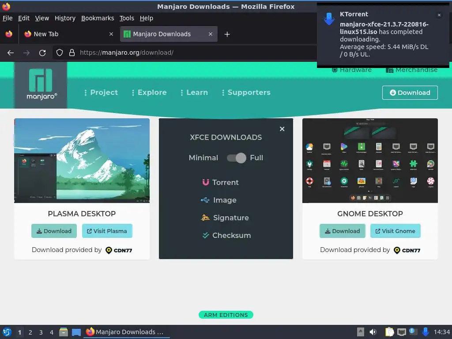The width and height of the screenshot is (452, 339).
Task: Click the Hardware link in top bar
Action: 352,70
